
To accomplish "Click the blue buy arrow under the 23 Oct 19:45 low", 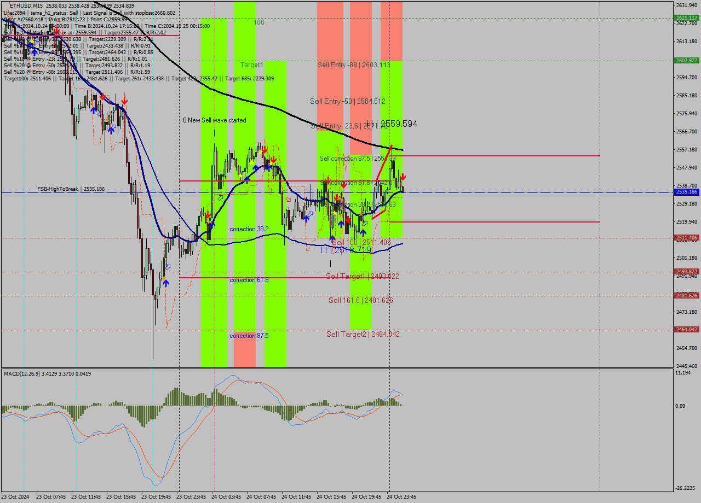I will tap(165, 283).
